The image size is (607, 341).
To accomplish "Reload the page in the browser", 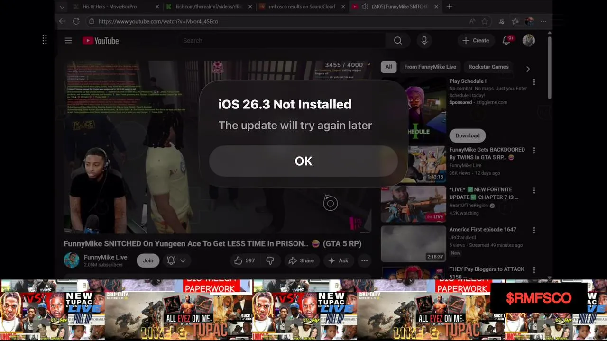I will coord(76,21).
